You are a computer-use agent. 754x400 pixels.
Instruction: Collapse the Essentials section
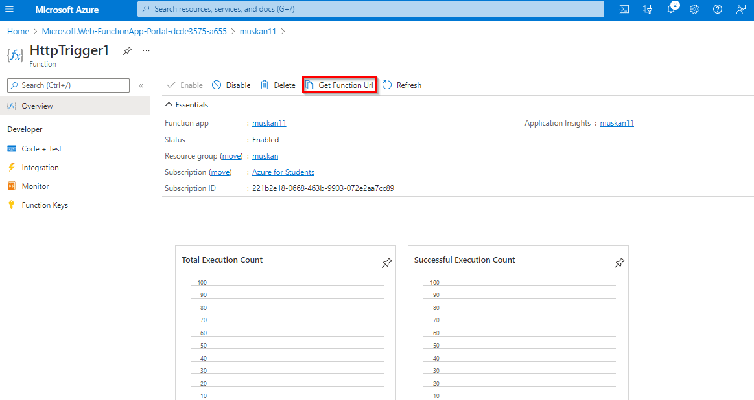click(x=169, y=105)
